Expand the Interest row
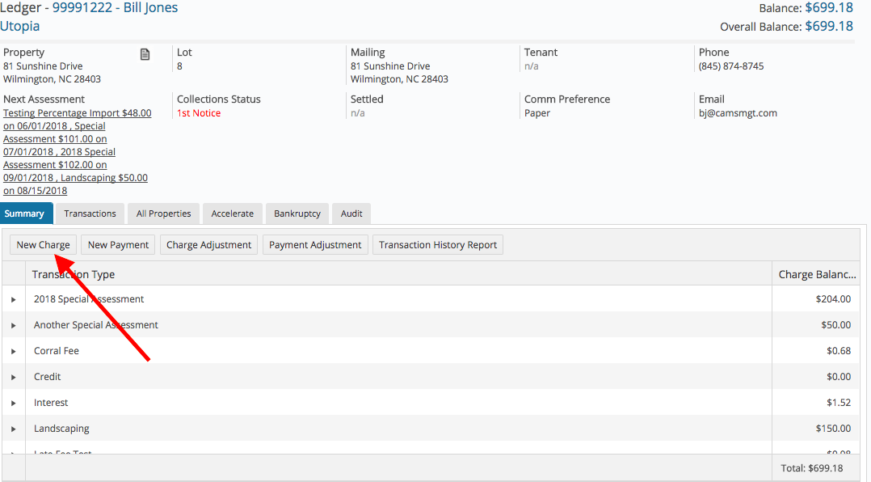Image resolution: width=871 pixels, height=482 pixels. (x=13, y=403)
